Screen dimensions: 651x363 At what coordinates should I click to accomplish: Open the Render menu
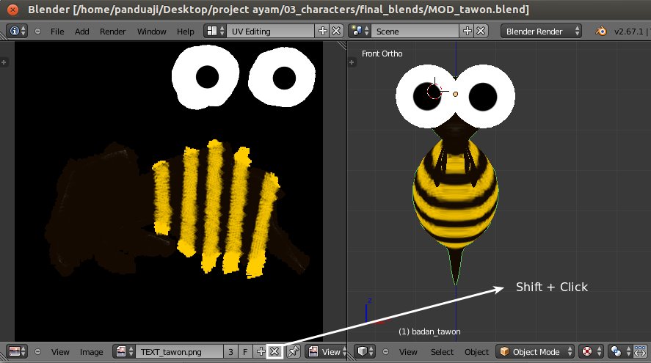click(112, 32)
